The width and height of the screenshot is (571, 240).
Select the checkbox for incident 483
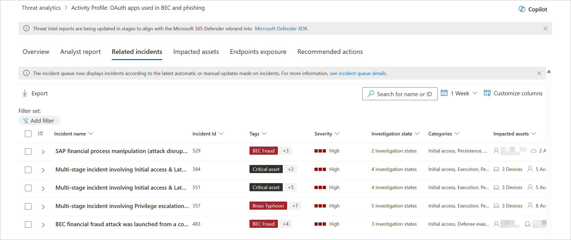[28, 225]
